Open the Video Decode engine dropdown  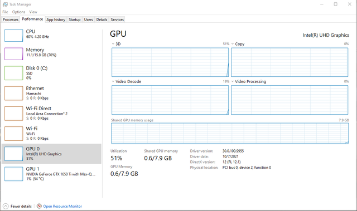click(x=113, y=81)
